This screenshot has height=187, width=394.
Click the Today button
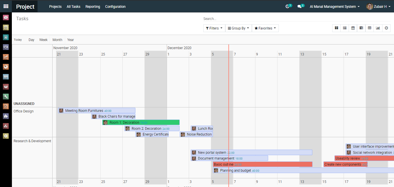(x=18, y=40)
